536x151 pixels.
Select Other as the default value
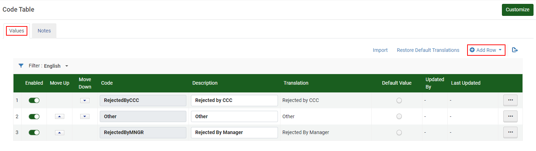coord(399,116)
